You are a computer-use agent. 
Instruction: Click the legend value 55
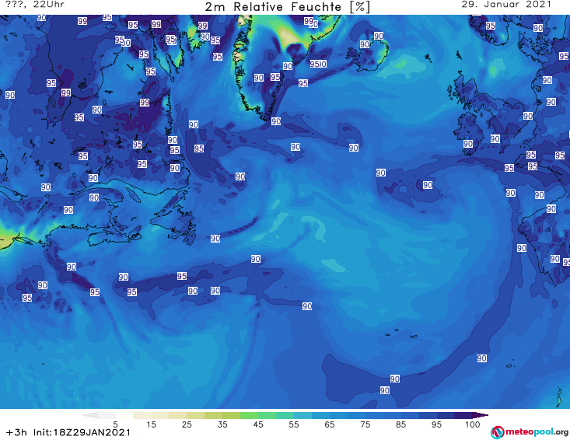click(294, 424)
